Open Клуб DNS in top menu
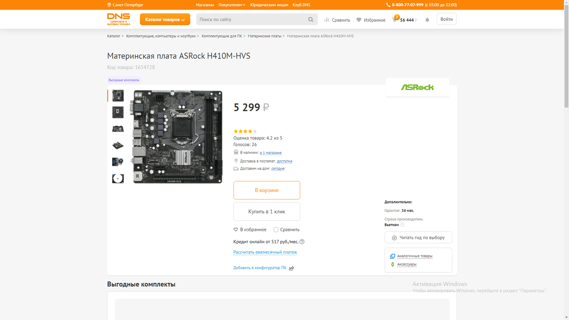The height and width of the screenshot is (320, 569). click(x=301, y=5)
